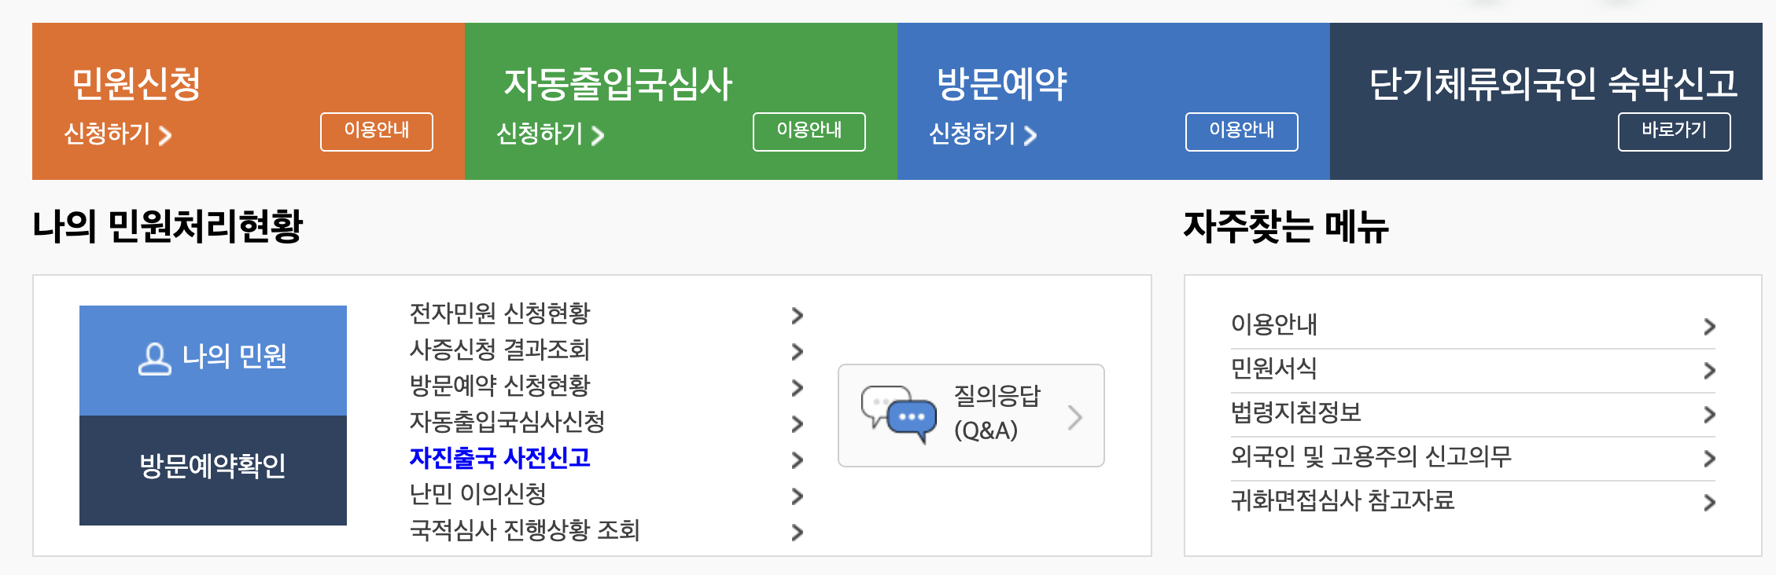Image resolution: width=1776 pixels, height=575 pixels.
Task: Expand 사증신청 결과조회 with its arrow
Action: point(797,351)
